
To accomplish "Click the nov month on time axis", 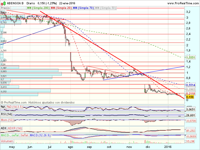I will pos(129,147).
